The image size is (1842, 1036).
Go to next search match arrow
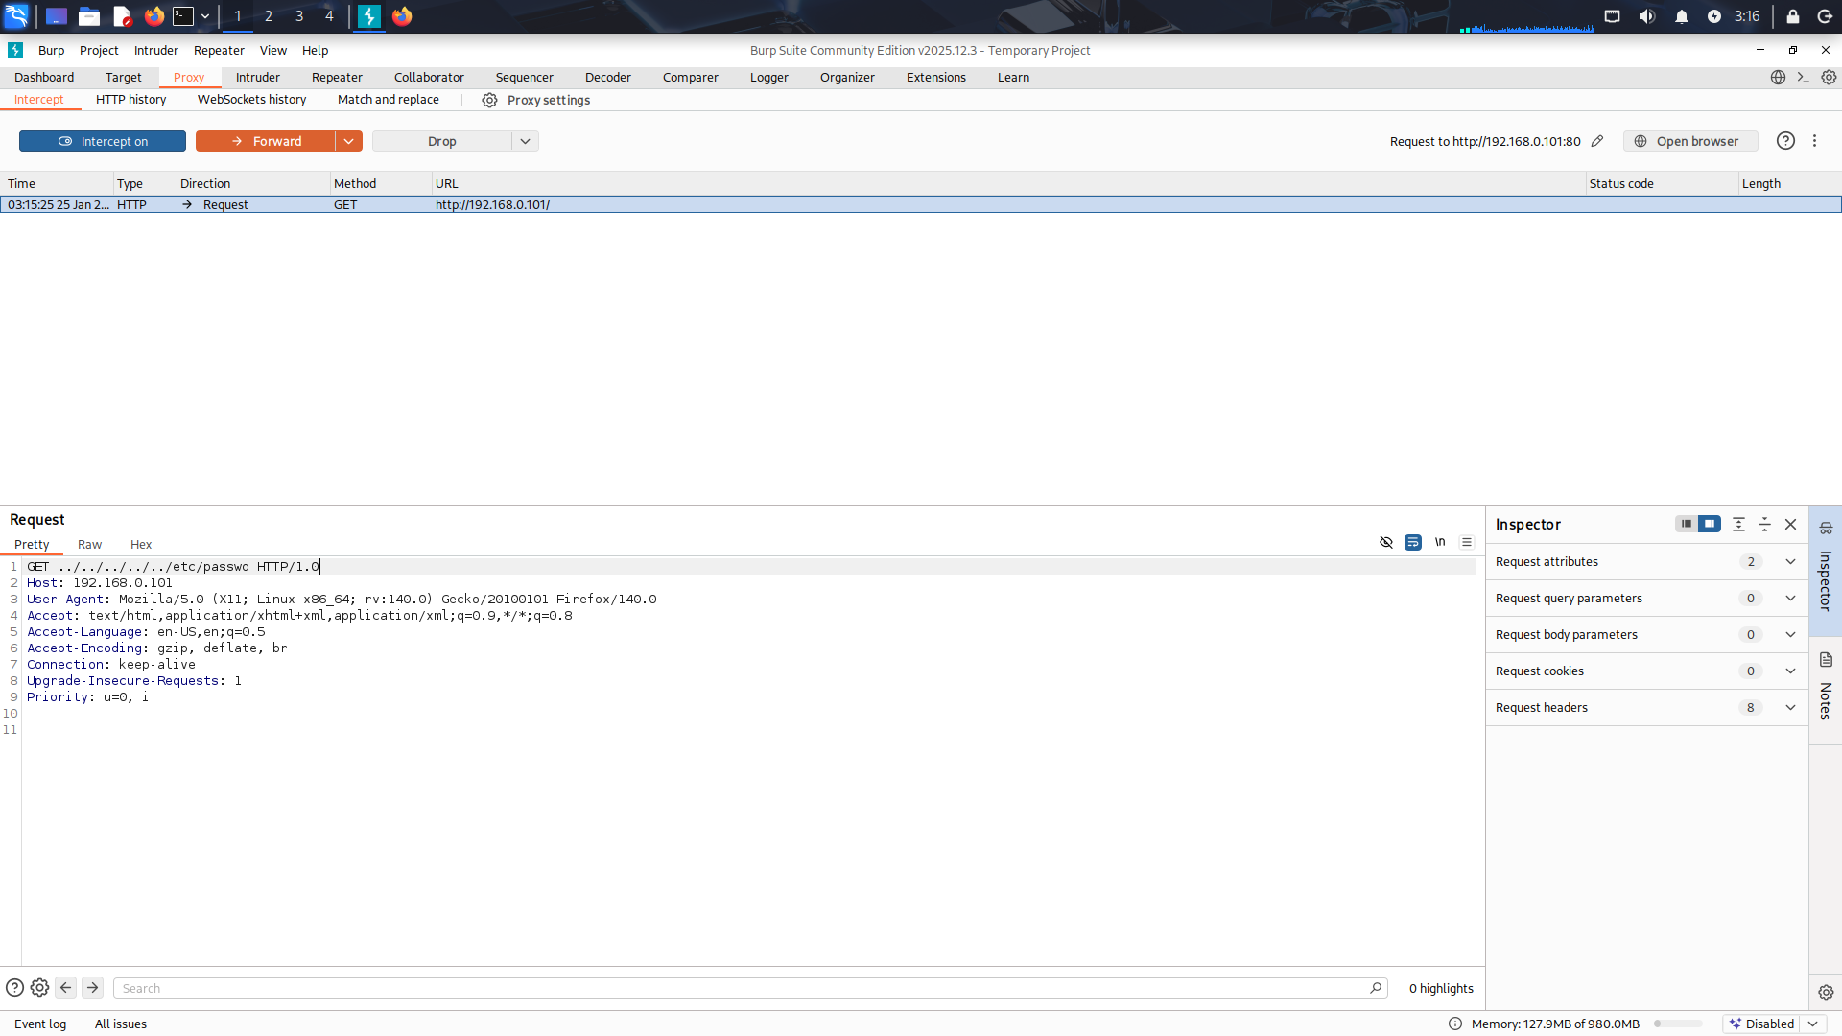tap(92, 988)
